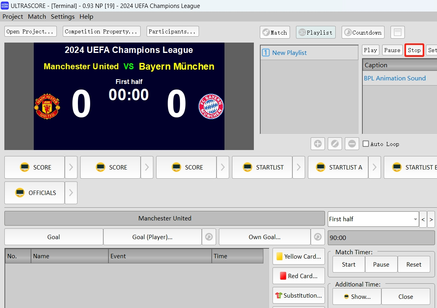
Task: Expand the arrow beside the STARTLIST button
Action: click(x=299, y=168)
